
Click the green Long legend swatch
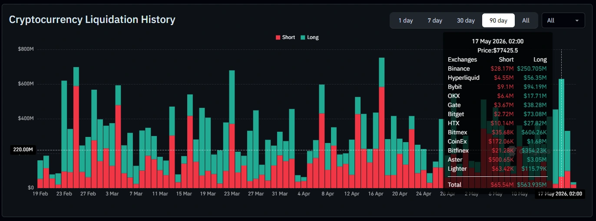[x=302, y=38]
